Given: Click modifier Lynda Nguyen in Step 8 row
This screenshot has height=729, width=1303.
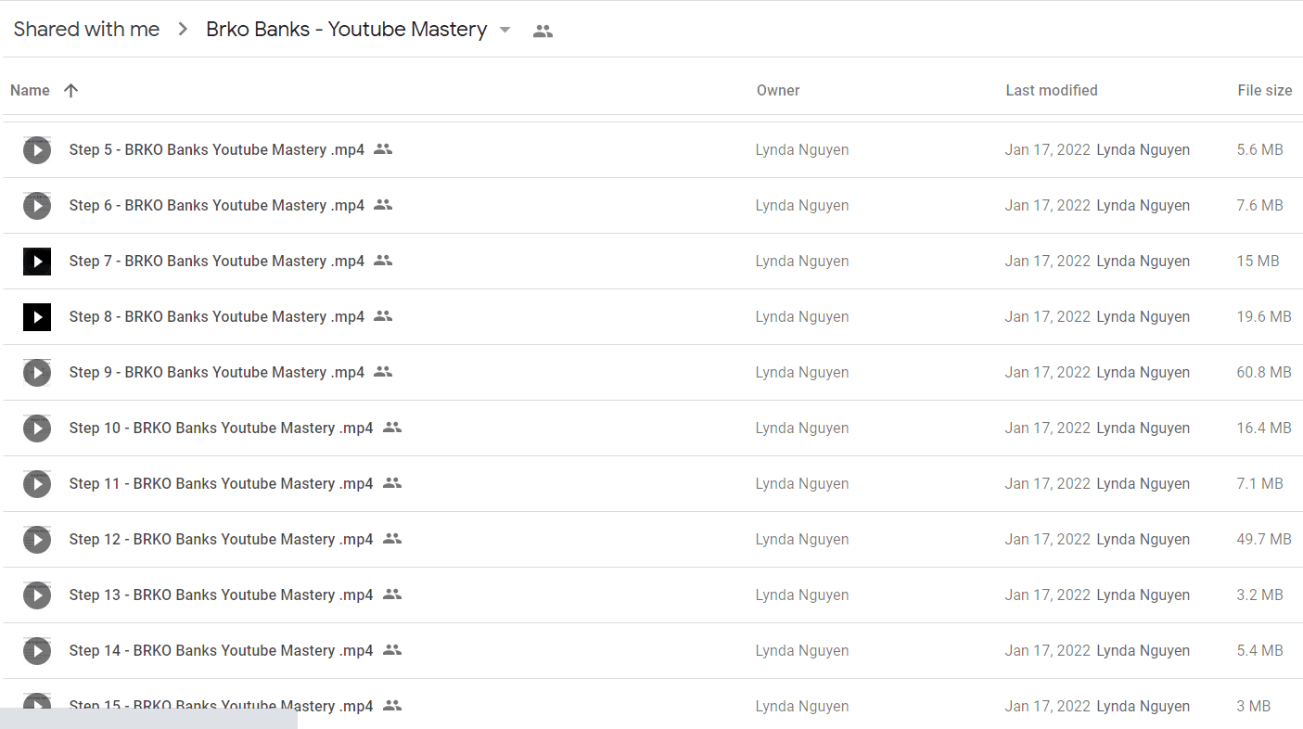Looking at the screenshot, I should (x=1143, y=316).
